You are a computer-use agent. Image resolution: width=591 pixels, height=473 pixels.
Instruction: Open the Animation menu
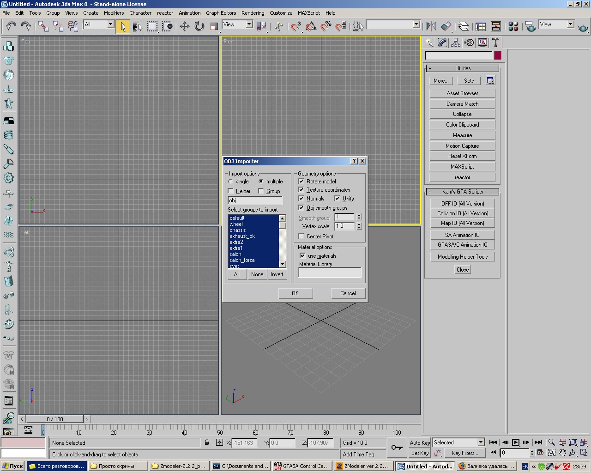(x=190, y=13)
